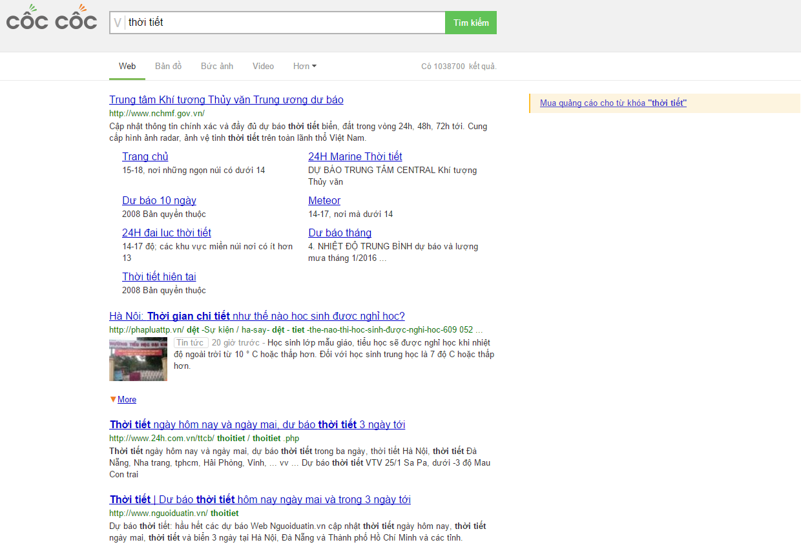This screenshot has width=801, height=549.
Task: Expand More news results
Action: click(x=127, y=400)
